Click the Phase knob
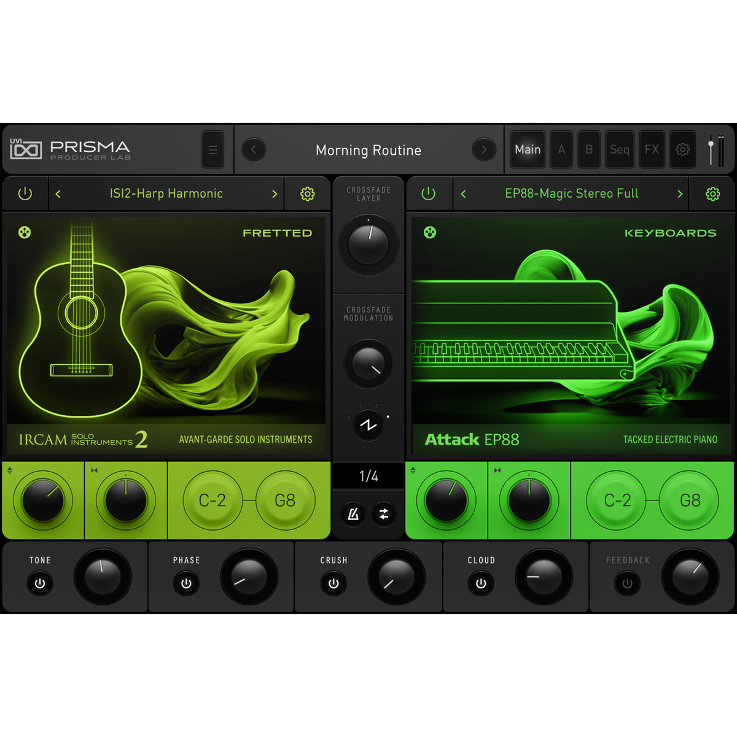Viewport: 737px width, 737px height. click(x=249, y=577)
